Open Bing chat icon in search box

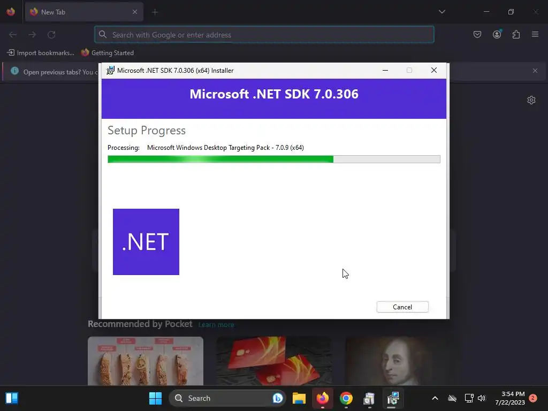click(x=278, y=398)
